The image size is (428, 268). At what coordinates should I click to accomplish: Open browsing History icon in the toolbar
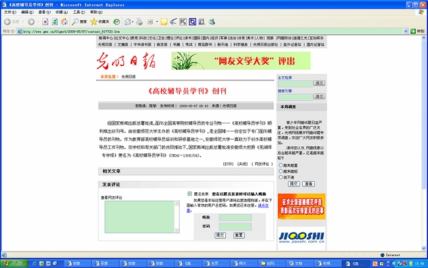[117, 22]
